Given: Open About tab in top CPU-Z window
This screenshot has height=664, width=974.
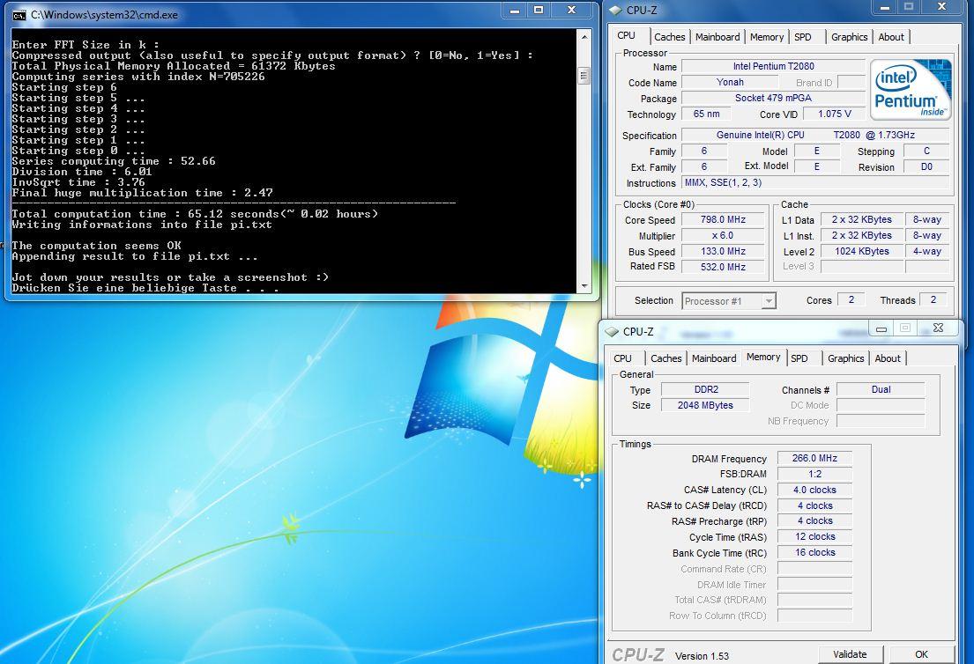Looking at the screenshot, I should pyautogui.click(x=891, y=37).
